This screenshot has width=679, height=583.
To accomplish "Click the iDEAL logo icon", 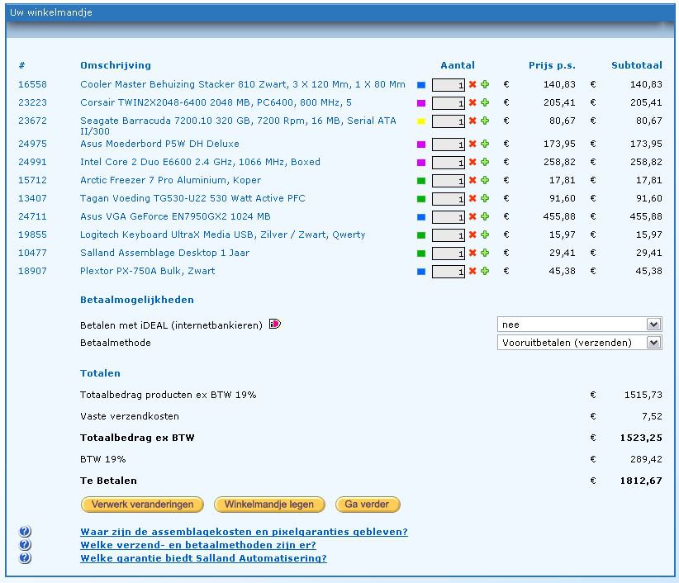I will tap(275, 324).
